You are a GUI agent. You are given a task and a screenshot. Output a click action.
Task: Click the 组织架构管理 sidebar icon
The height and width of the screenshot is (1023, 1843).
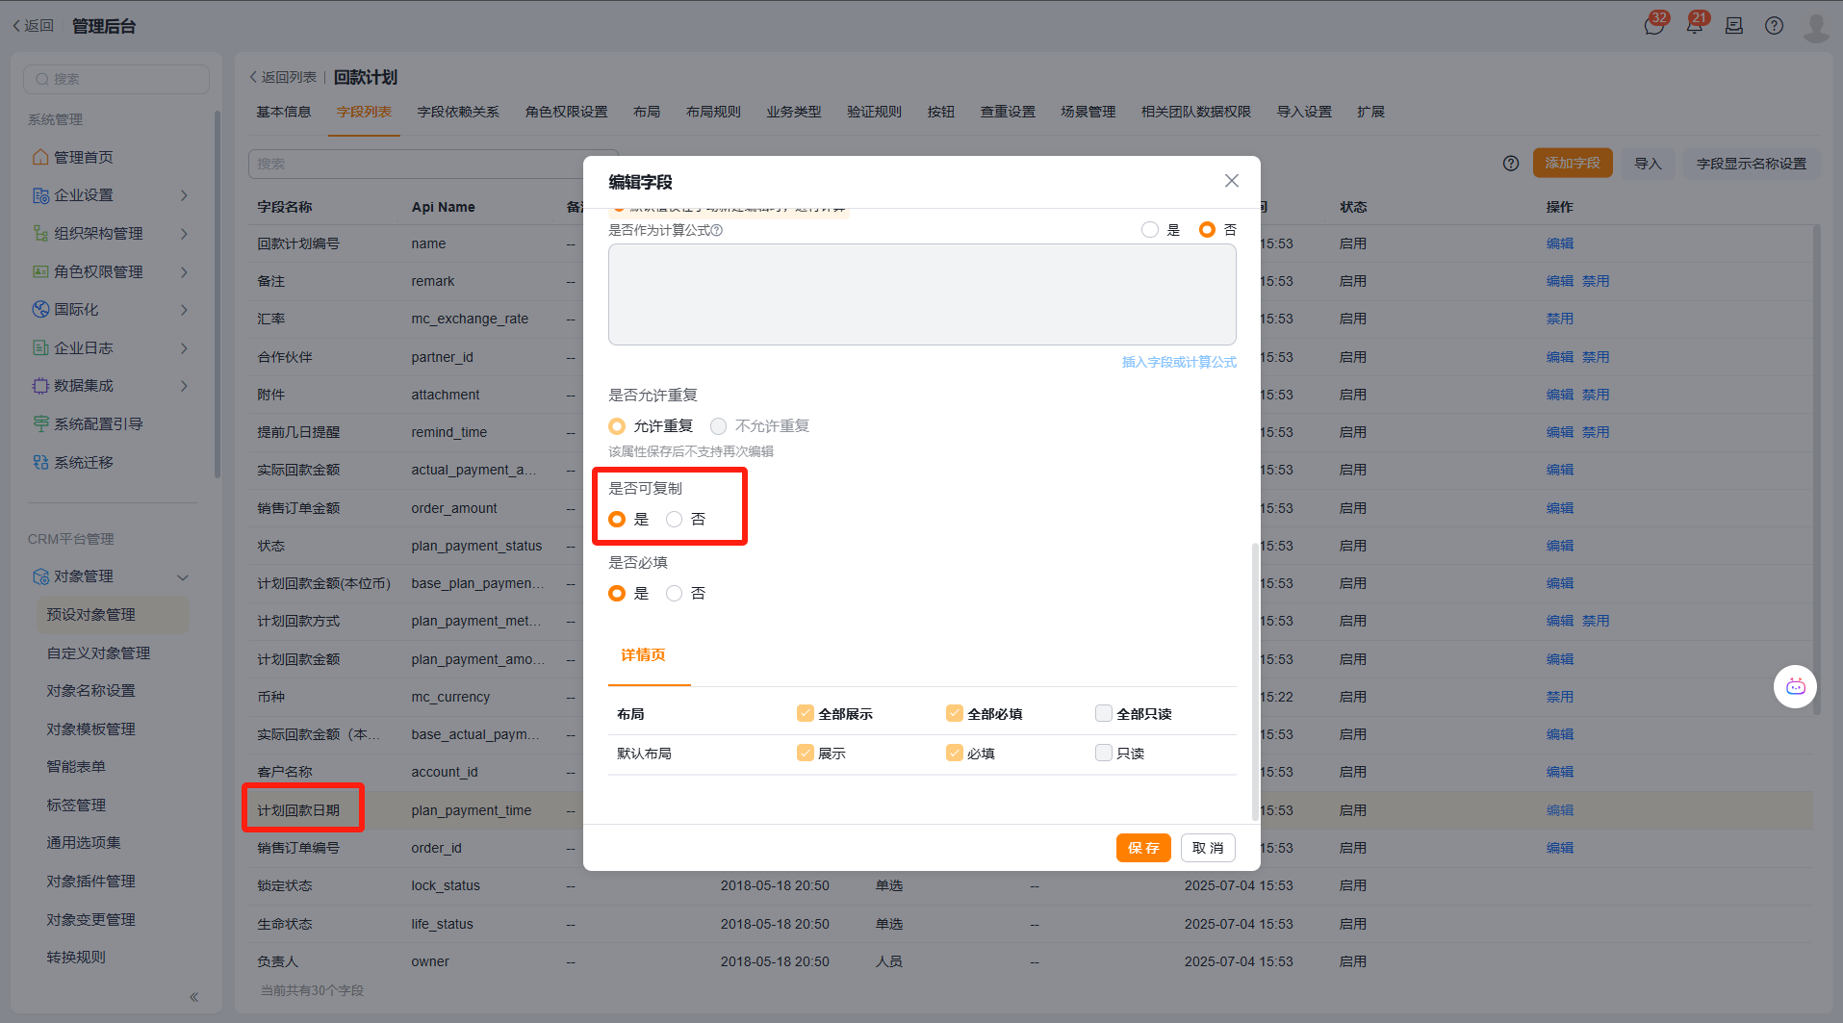pyautogui.click(x=40, y=233)
